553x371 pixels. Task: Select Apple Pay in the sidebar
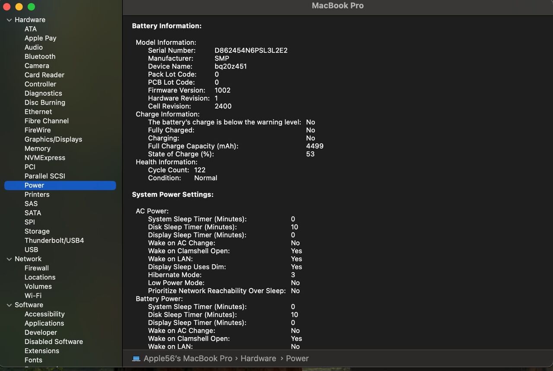pyautogui.click(x=41, y=38)
